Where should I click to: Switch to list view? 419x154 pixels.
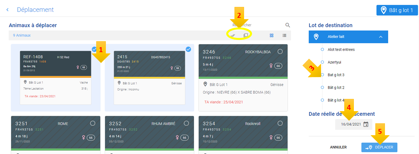(x=284, y=35)
